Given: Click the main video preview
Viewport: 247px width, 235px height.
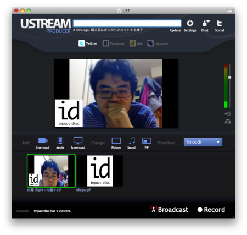Looking at the screenshot, I should coord(116,93).
